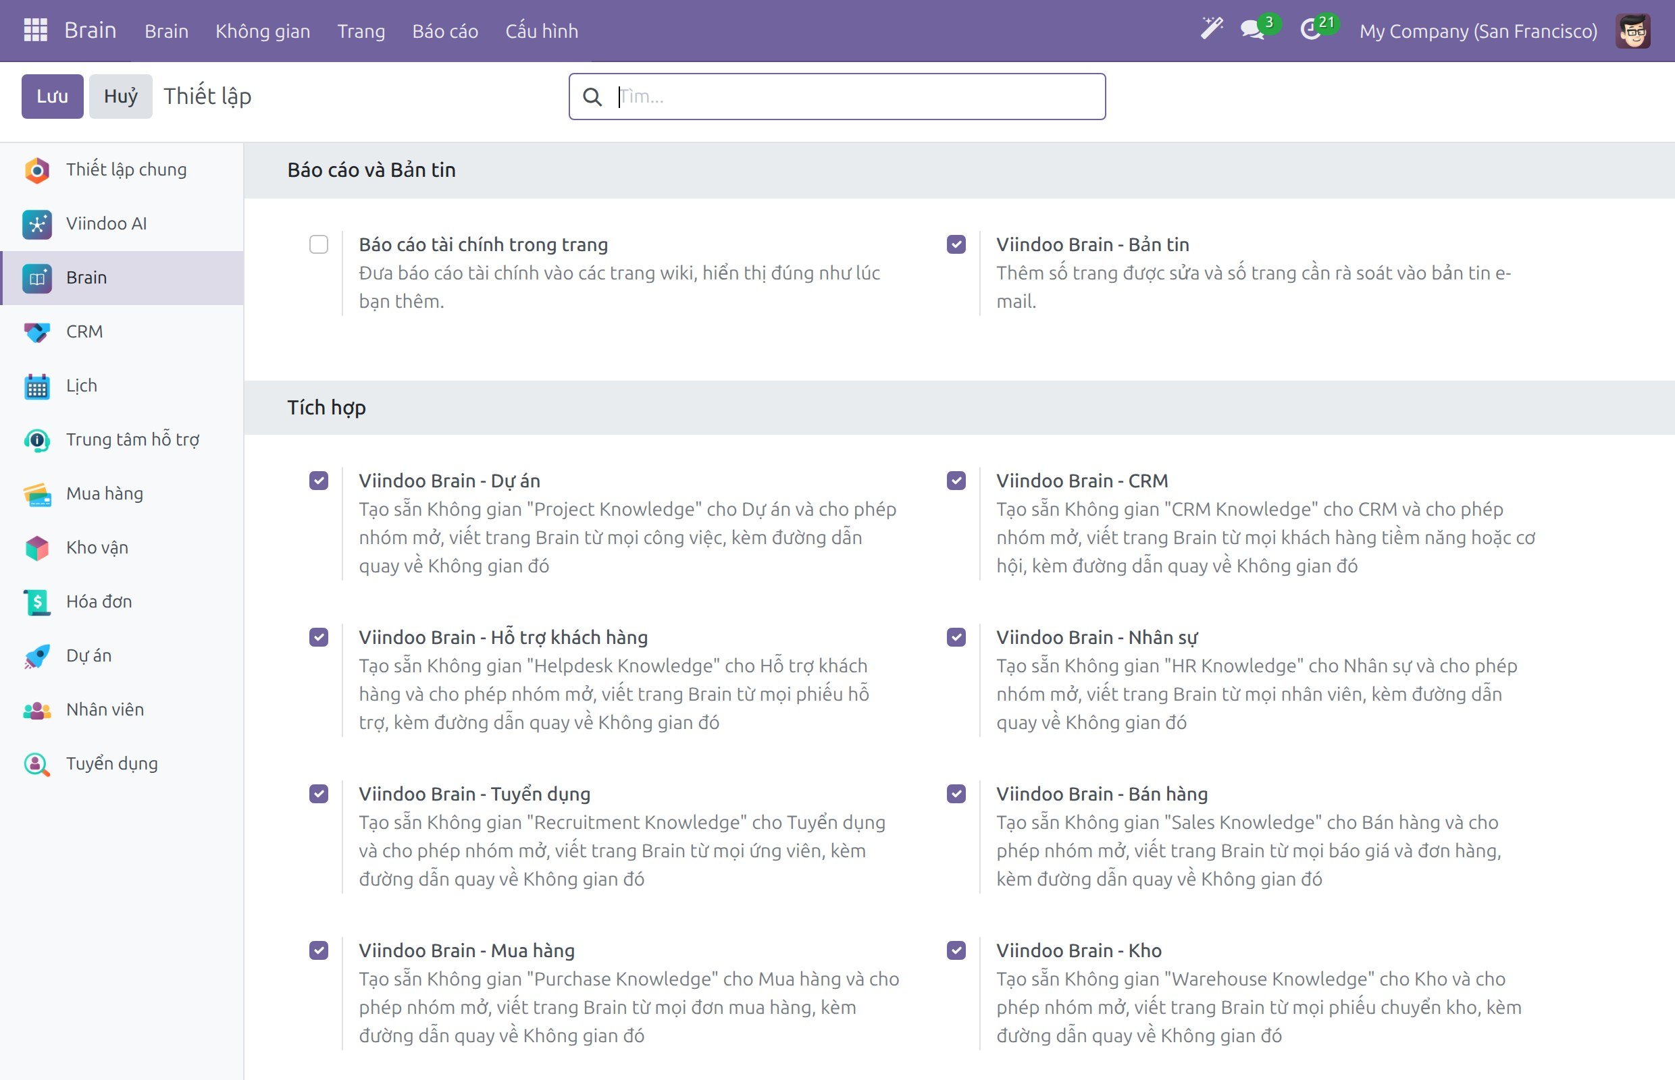The height and width of the screenshot is (1080, 1675).
Task: Open the Không gian menu
Action: coord(263,31)
